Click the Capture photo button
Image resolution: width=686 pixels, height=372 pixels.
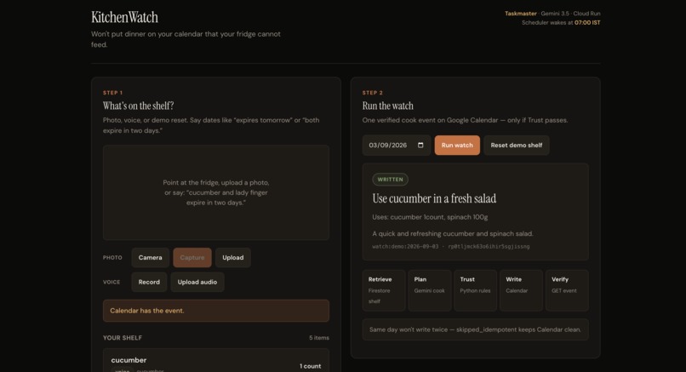point(192,258)
